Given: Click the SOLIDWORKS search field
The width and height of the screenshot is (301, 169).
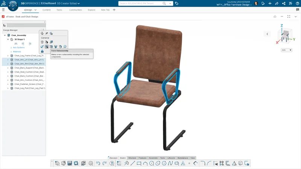Looking at the screenshot, I should click(141, 3).
